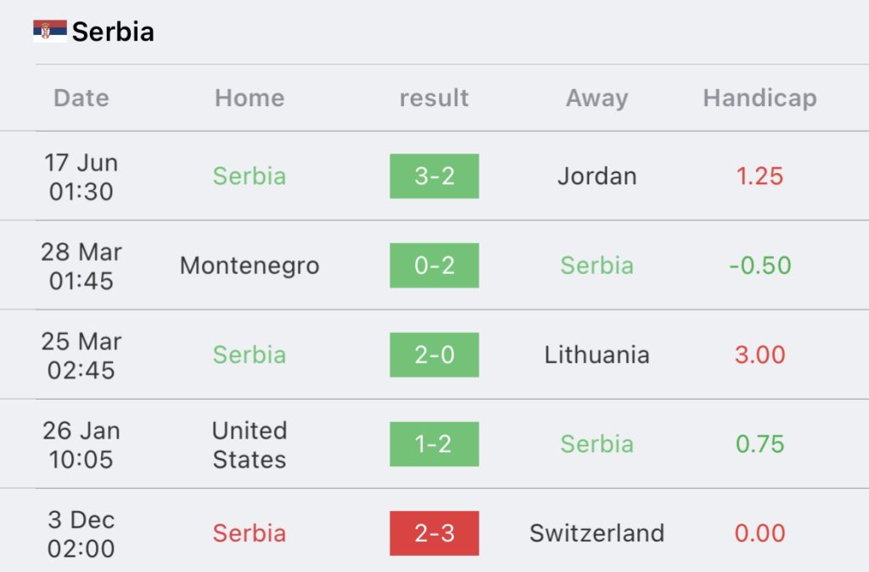Open the Serbia team heading
This screenshot has height=572, width=869.
(x=113, y=31)
